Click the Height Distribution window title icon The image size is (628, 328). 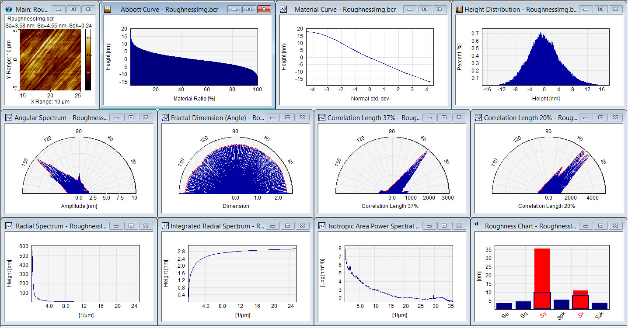pos(459,9)
